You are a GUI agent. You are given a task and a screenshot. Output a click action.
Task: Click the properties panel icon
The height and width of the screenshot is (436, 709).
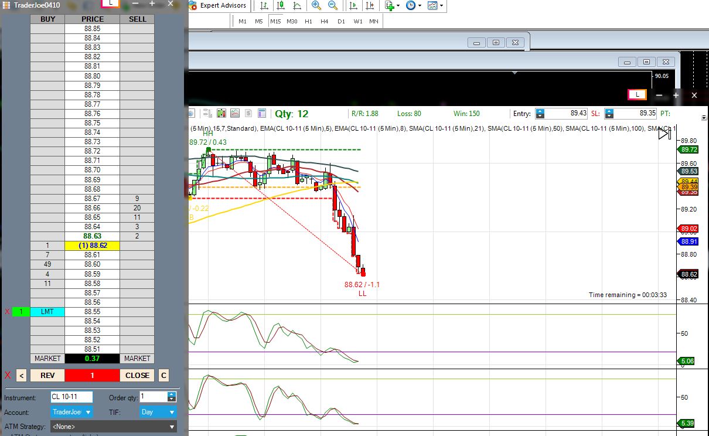(262, 114)
